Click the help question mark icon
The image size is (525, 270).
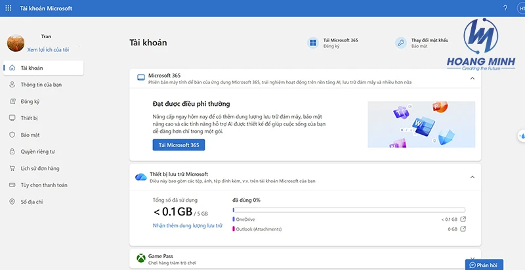coord(505,8)
